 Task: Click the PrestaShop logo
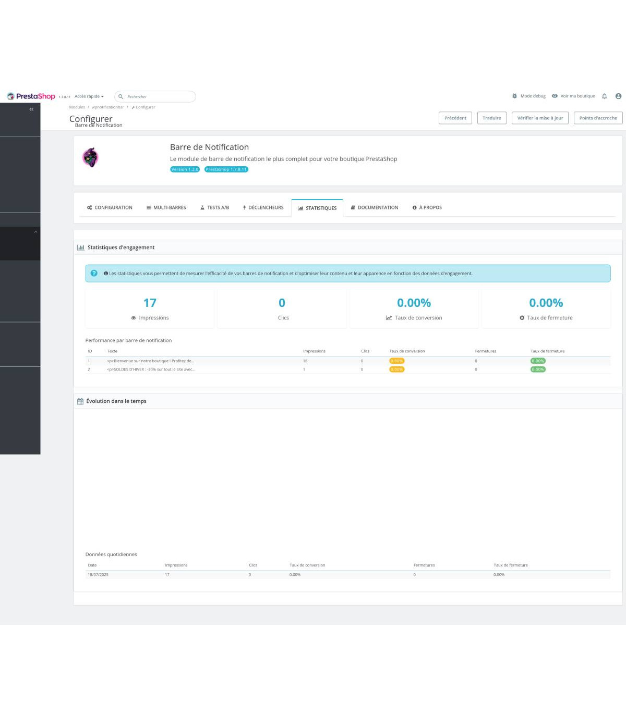31,96
